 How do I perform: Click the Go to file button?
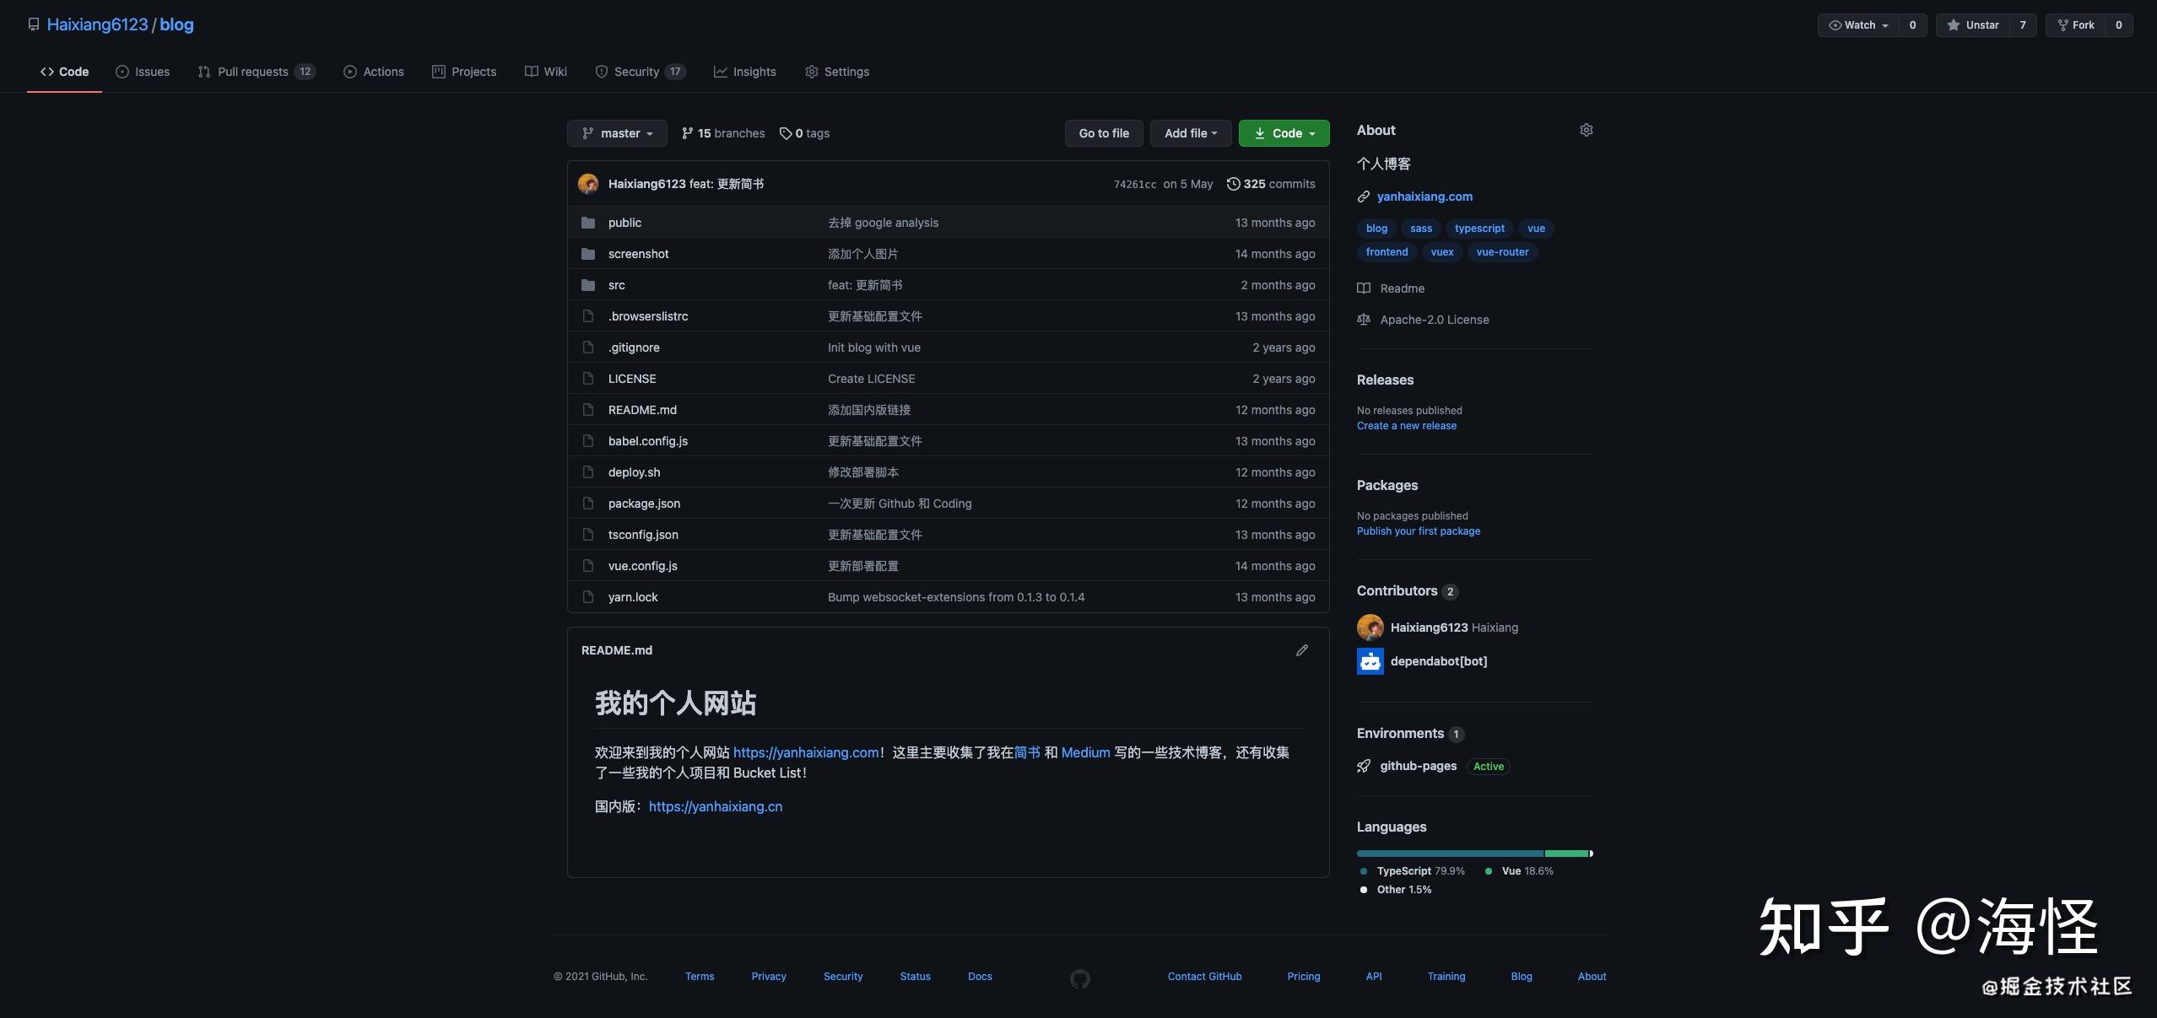(x=1103, y=132)
